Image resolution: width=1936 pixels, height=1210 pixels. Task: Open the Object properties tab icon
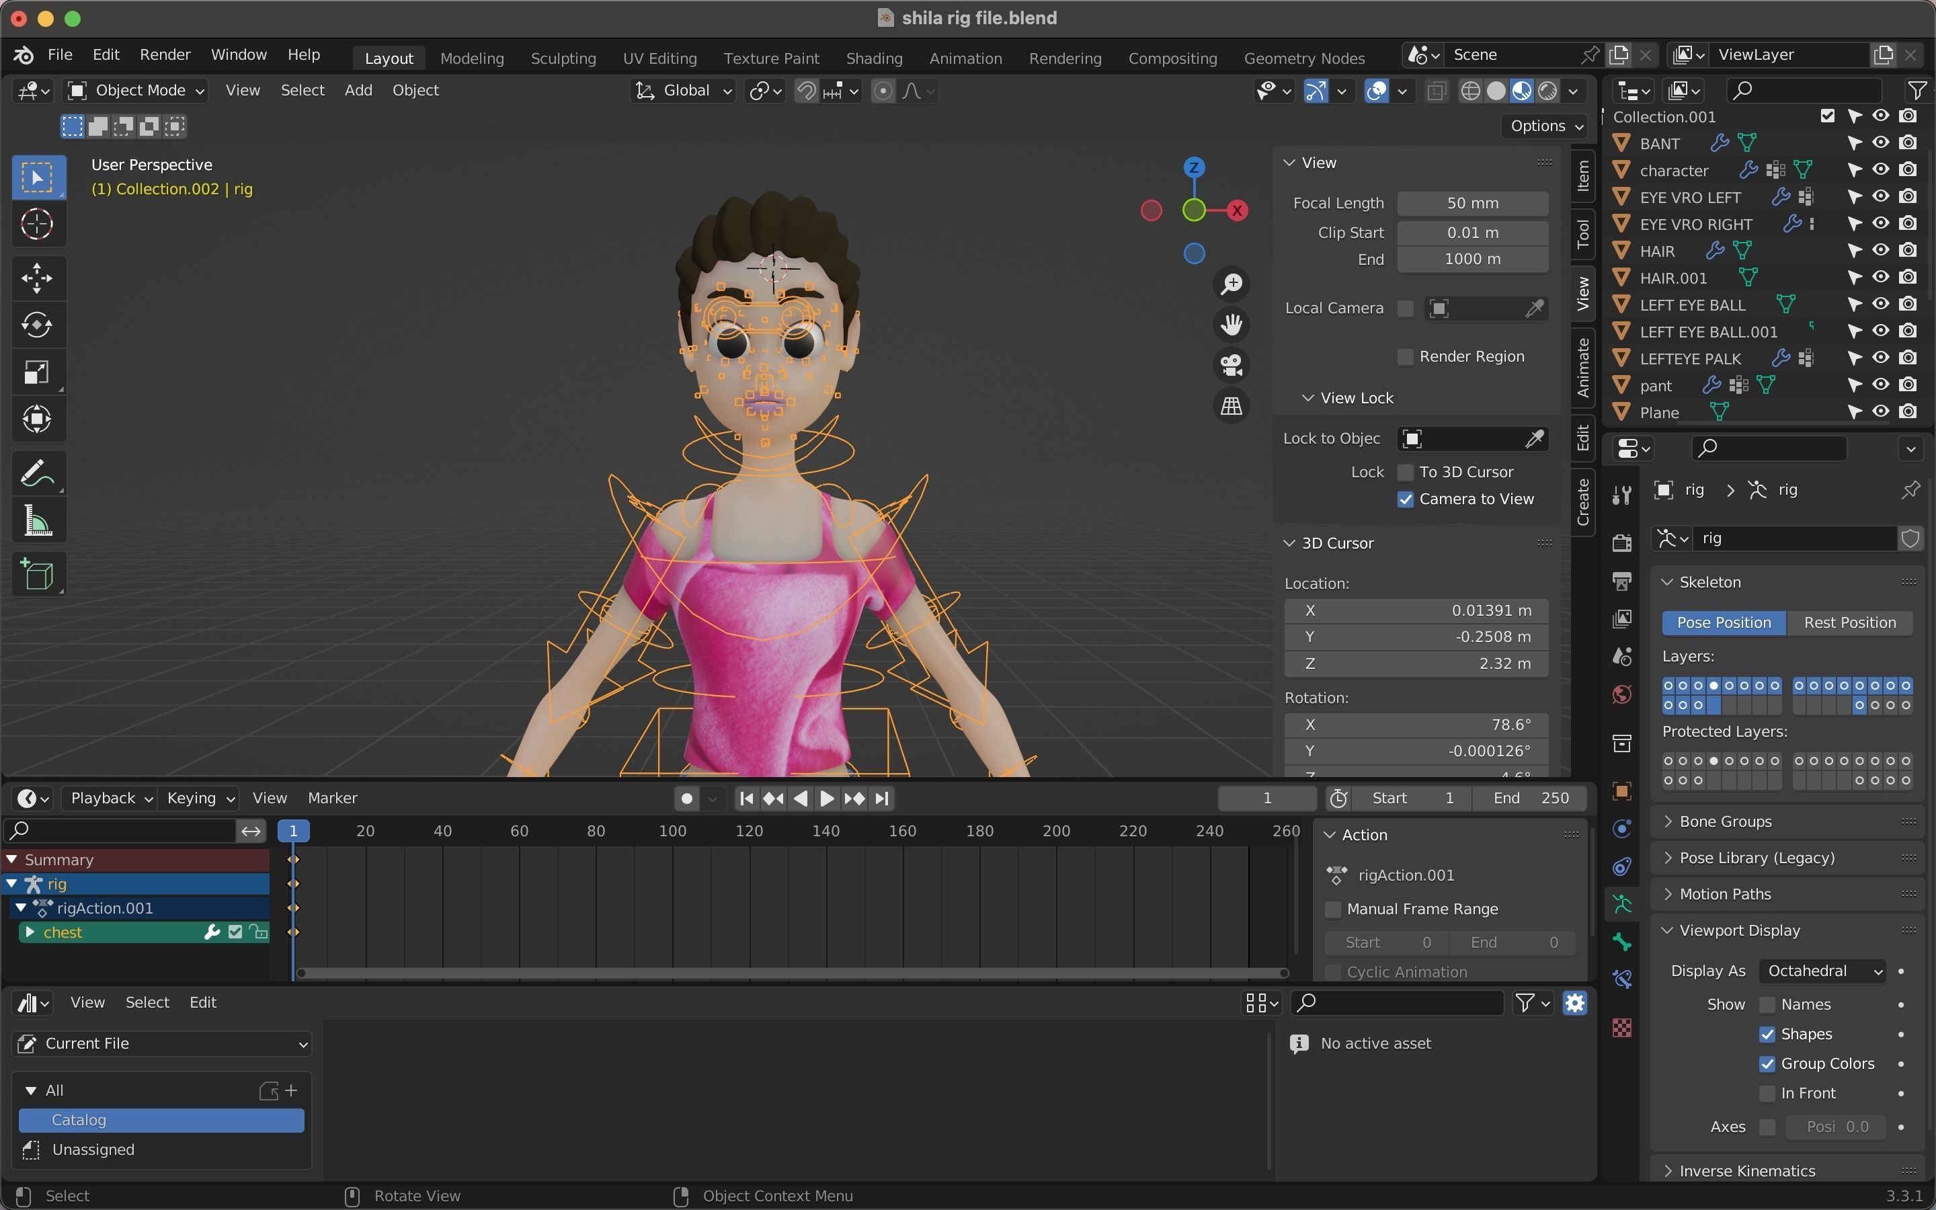click(1621, 791)
